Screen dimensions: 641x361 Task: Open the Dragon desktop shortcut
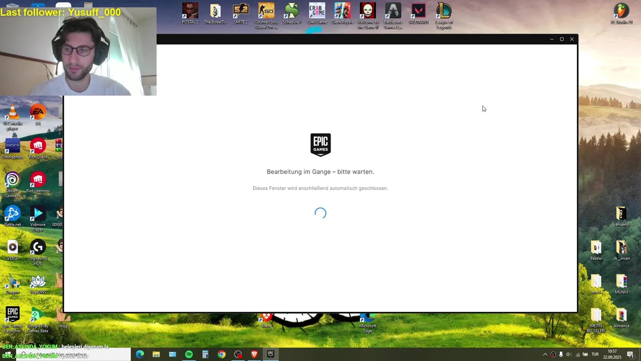tap(13, 284)
